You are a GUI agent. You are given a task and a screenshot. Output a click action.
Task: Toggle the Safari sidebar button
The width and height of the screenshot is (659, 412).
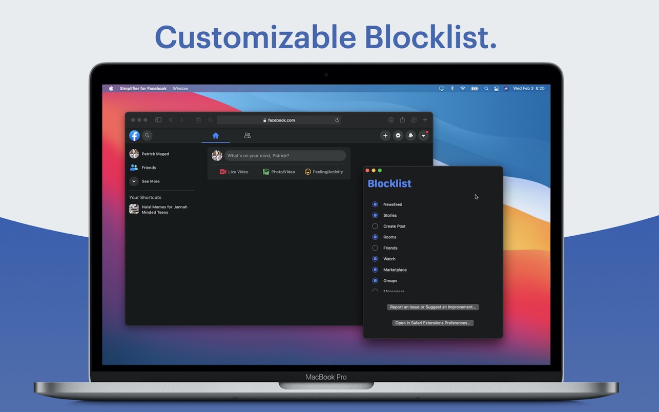[158, 120]
